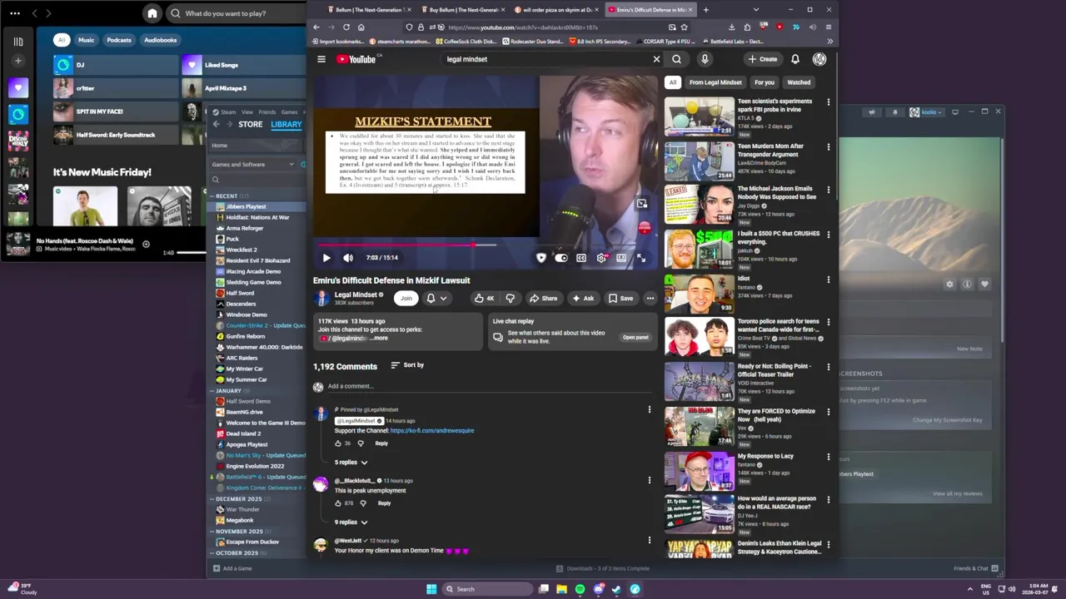The width and height of the screenshot is (1066, 599).
Task: Click the Spotify home button
Action: point(152,13)
